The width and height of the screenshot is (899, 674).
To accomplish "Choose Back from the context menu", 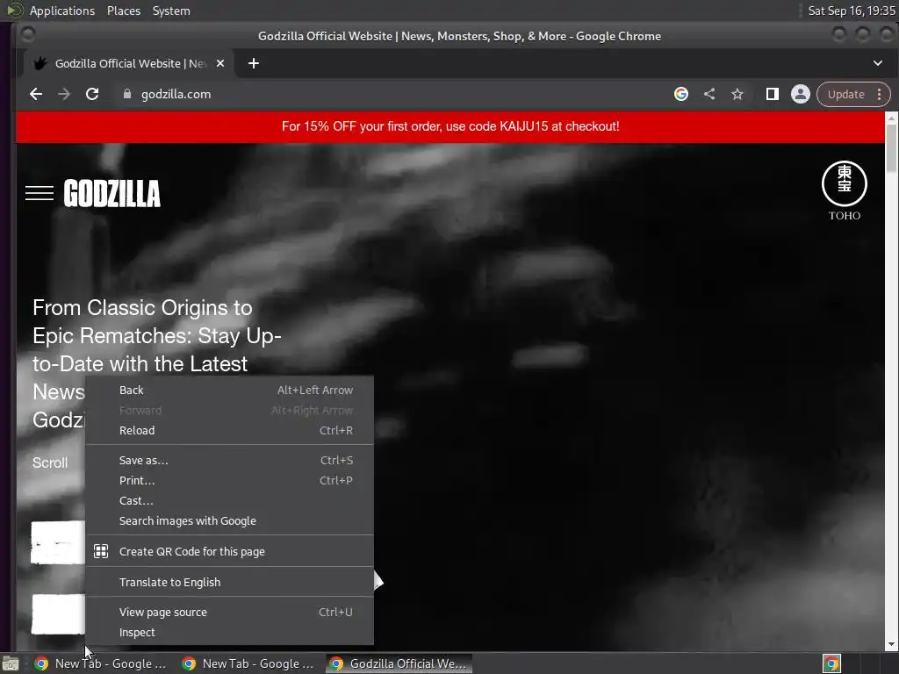I will pos(229,391).
